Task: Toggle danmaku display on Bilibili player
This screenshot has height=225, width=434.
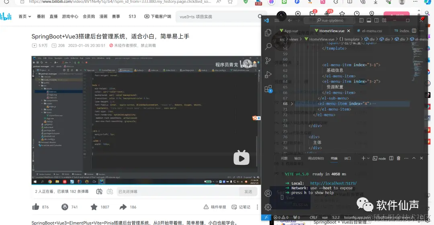Action: click(x=99, y=192)
